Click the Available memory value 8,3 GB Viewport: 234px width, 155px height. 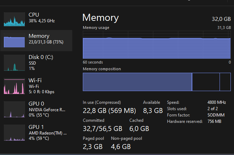(153, 111)
